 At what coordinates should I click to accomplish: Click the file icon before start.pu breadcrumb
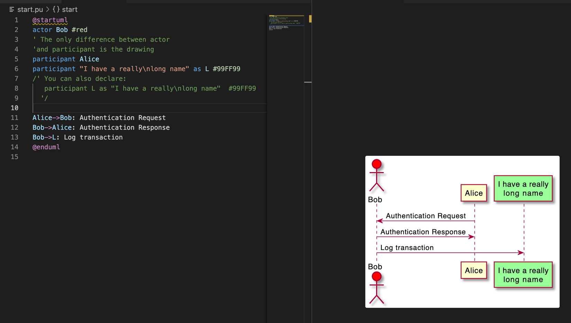pos(12,9)
